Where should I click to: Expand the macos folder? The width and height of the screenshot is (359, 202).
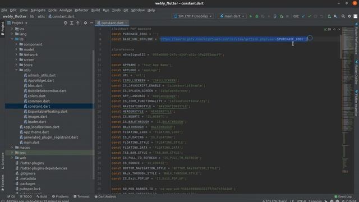pos(12,148)
